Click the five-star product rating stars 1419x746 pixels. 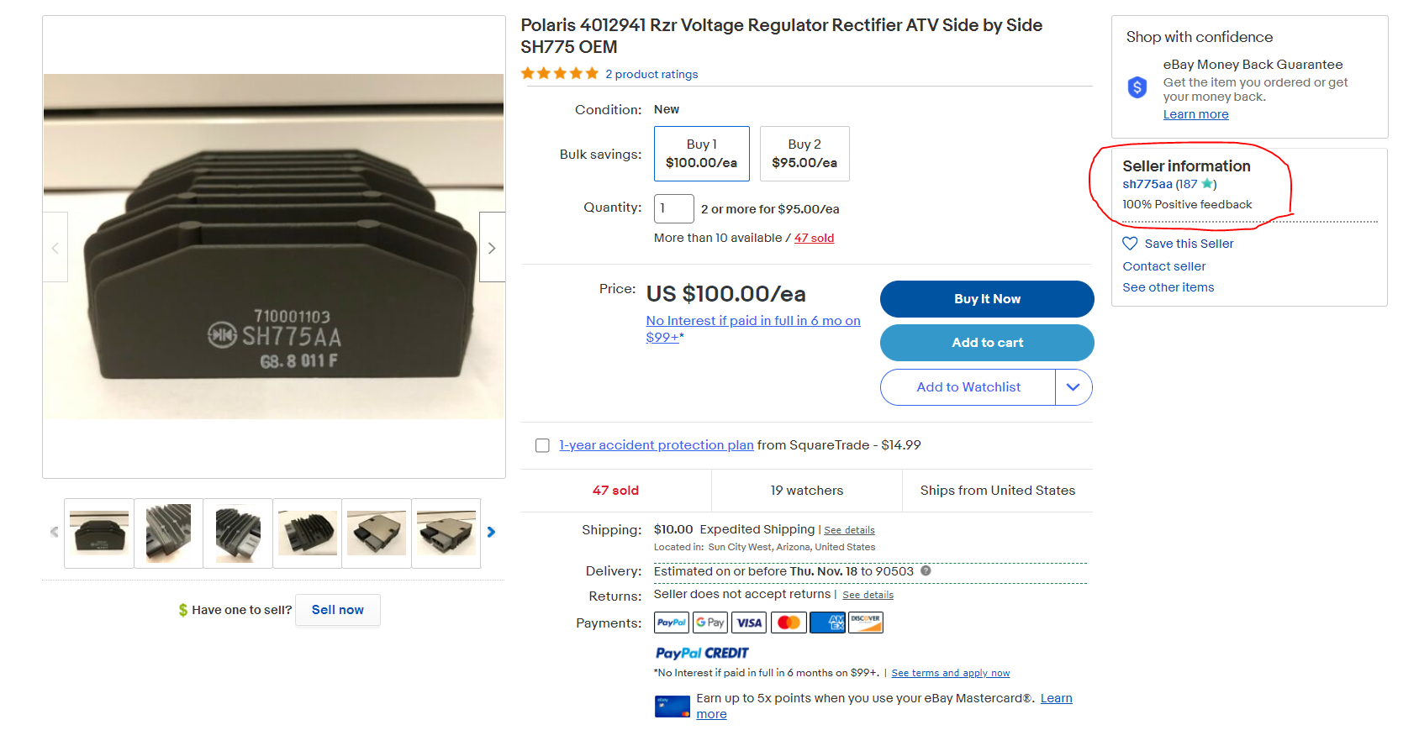(x=560, y=74)
